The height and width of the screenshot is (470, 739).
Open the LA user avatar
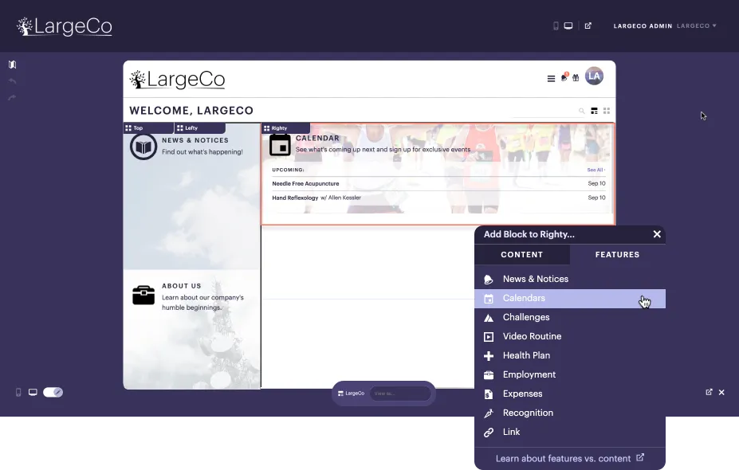[x=595, y=76]
